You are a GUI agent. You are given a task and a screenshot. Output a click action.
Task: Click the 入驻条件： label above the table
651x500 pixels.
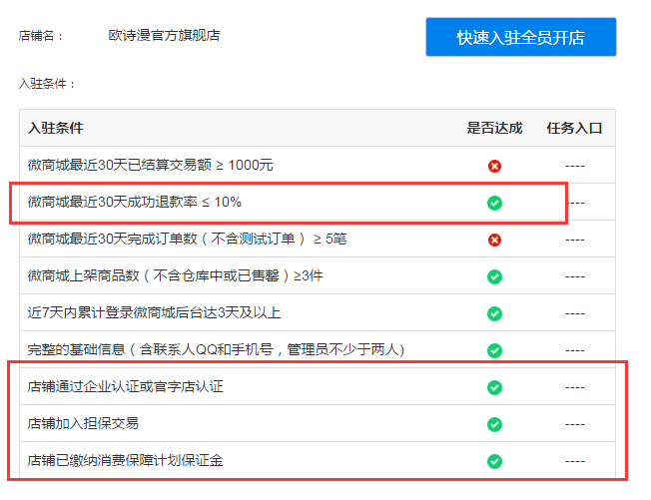pos(47,84)
